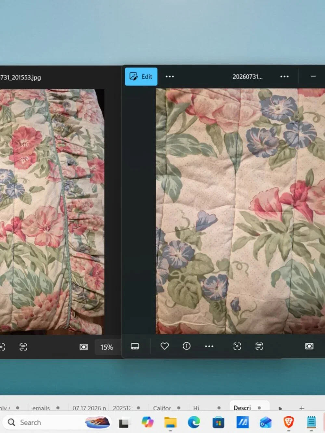Minimize the right Photos window
Image resolution: width=325 pixels, height=433 pixels.
313,76
